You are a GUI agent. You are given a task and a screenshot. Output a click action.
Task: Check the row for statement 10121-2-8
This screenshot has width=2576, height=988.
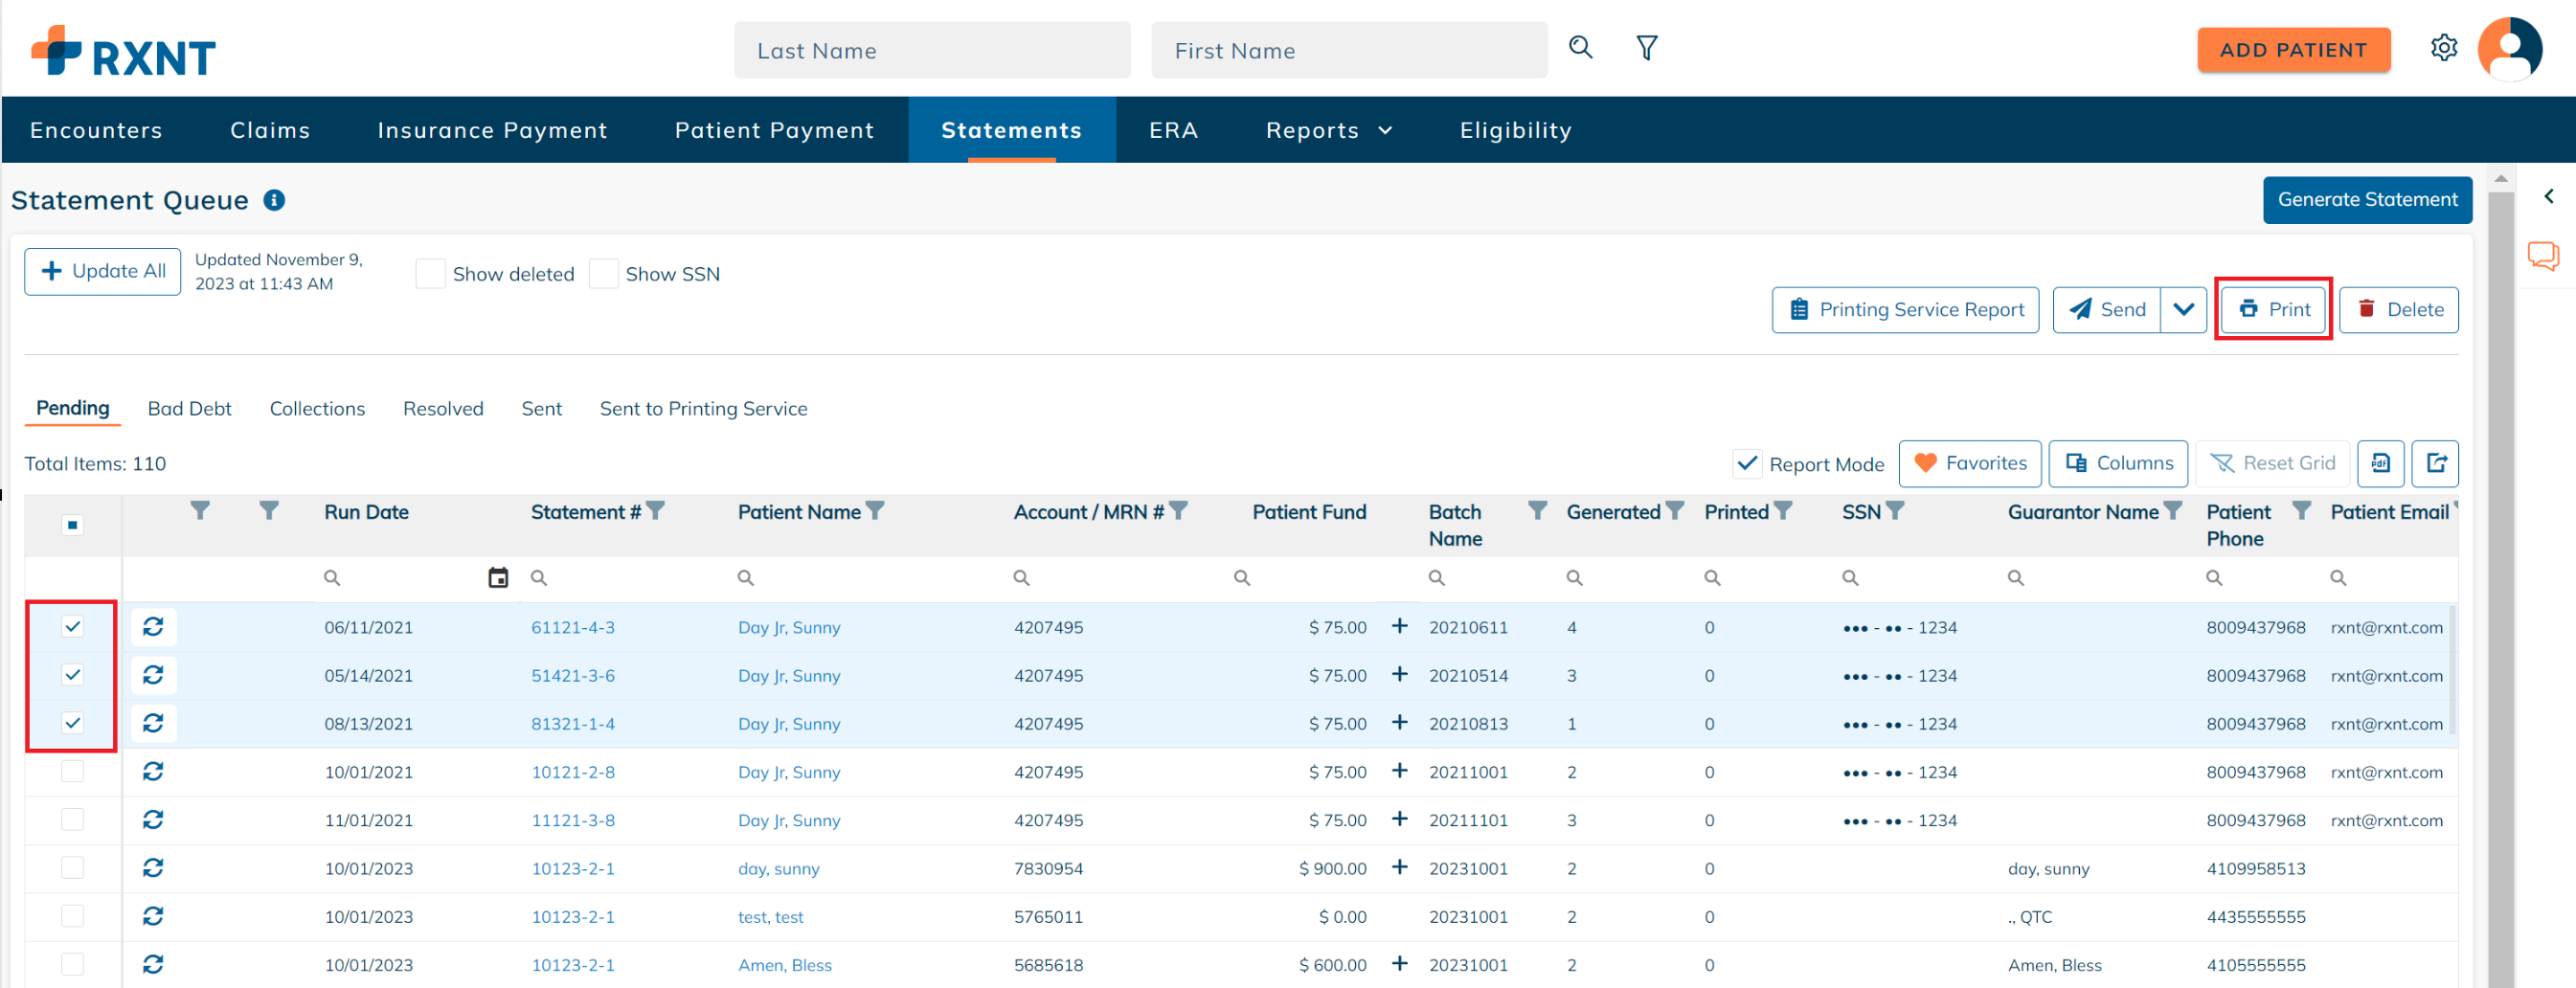[x=72, y=771]
